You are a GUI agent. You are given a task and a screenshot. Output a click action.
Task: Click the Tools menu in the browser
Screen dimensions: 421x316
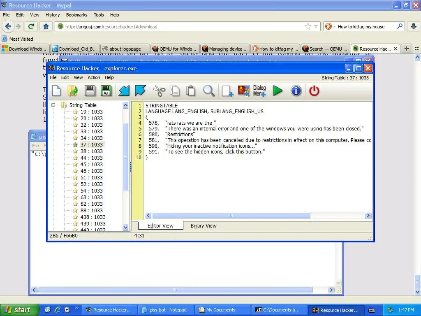(99, 15)
